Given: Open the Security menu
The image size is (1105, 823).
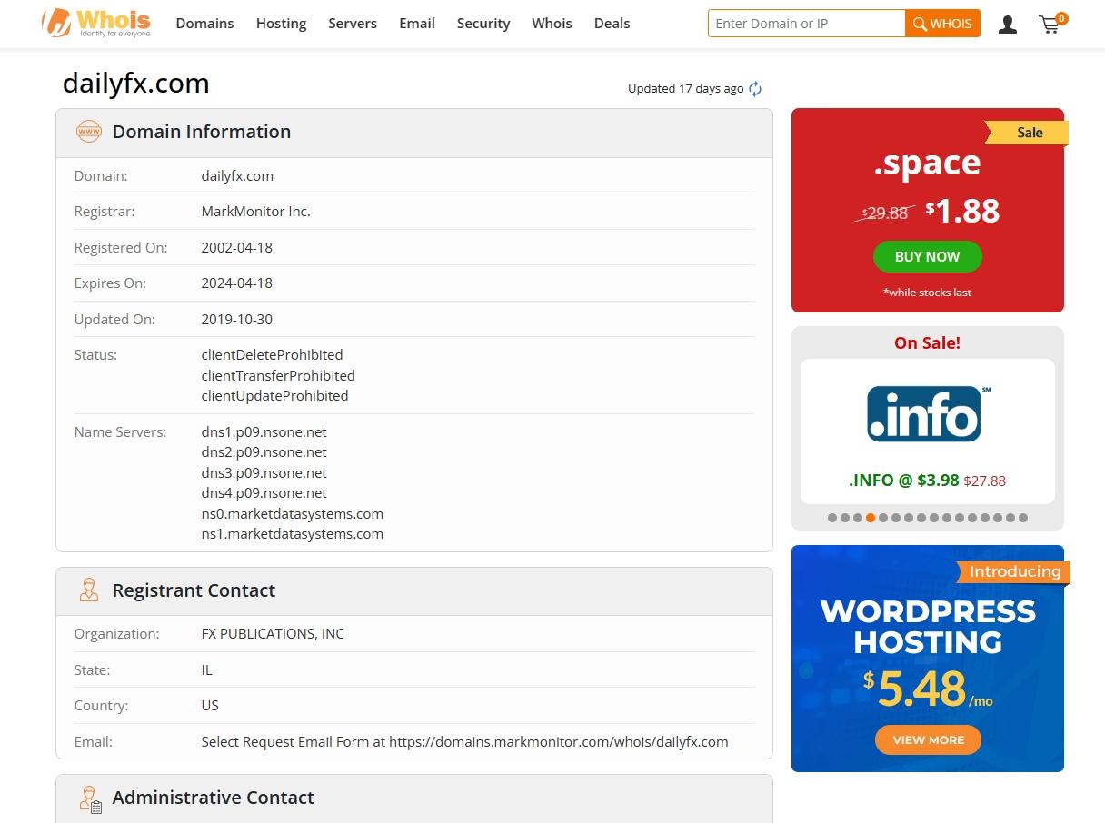Looking at the screenshot, I should pyautogui.click(x=483, y=24).
